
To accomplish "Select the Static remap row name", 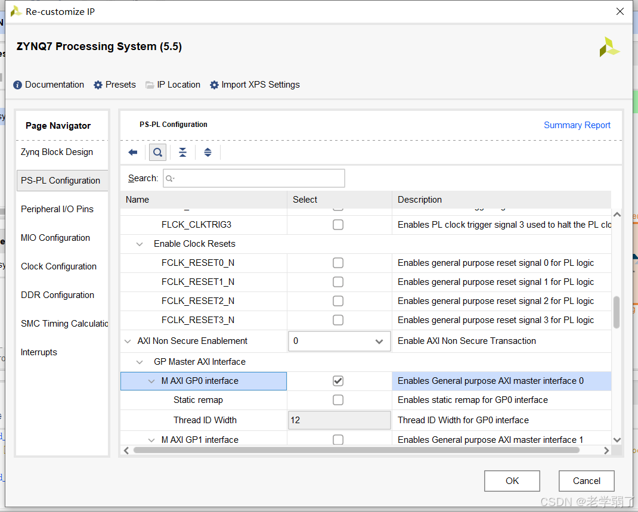I will [198, 400].
